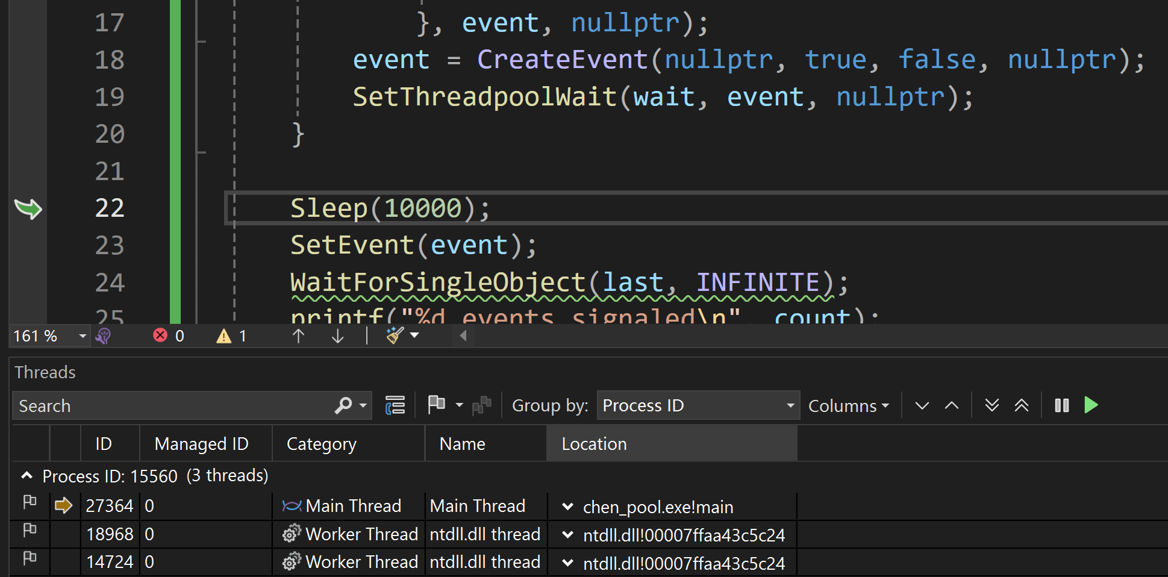Click the code cleanup broom icon
Viewport: 1168px width, 577px height.
pyautogui.click(x=395, y=335)
